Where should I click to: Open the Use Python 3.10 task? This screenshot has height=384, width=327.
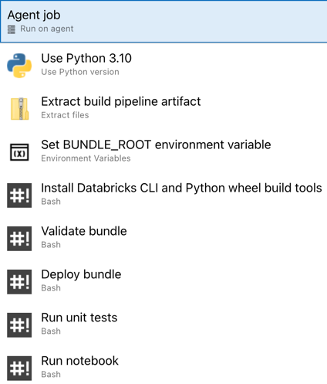pos(163,65)
